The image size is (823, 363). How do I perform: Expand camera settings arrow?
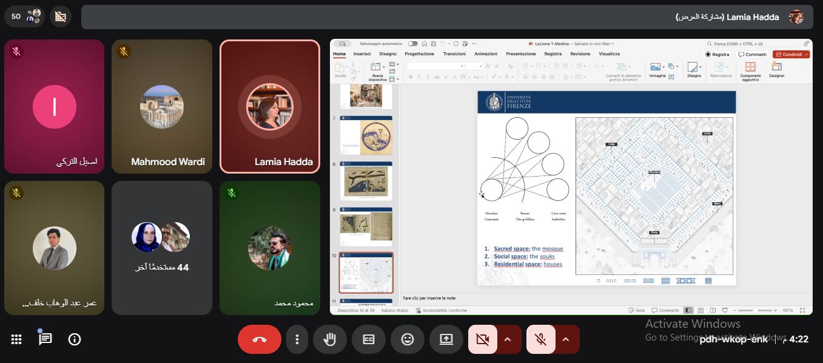coord(508,339)
